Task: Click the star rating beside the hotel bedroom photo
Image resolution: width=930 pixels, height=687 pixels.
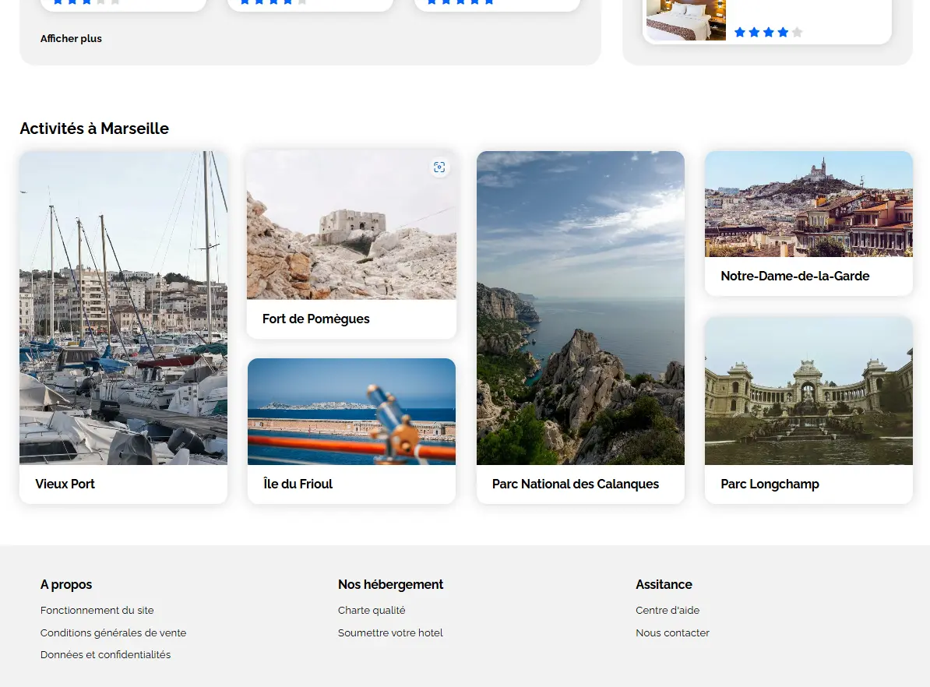Action: point(768,33)
